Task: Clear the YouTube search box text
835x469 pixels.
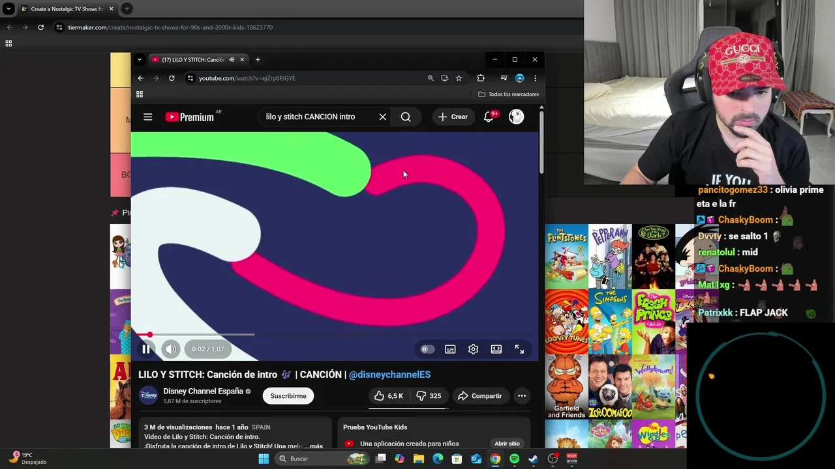Action: click(383, 117)
